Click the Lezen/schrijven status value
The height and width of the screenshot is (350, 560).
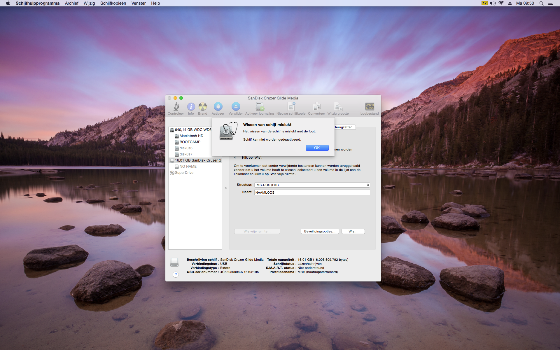tap(309, 264)
